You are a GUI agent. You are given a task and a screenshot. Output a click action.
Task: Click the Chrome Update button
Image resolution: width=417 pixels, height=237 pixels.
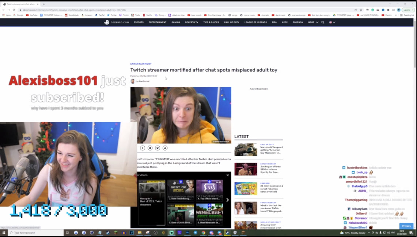pyautogui.click(x=408, y=10)
